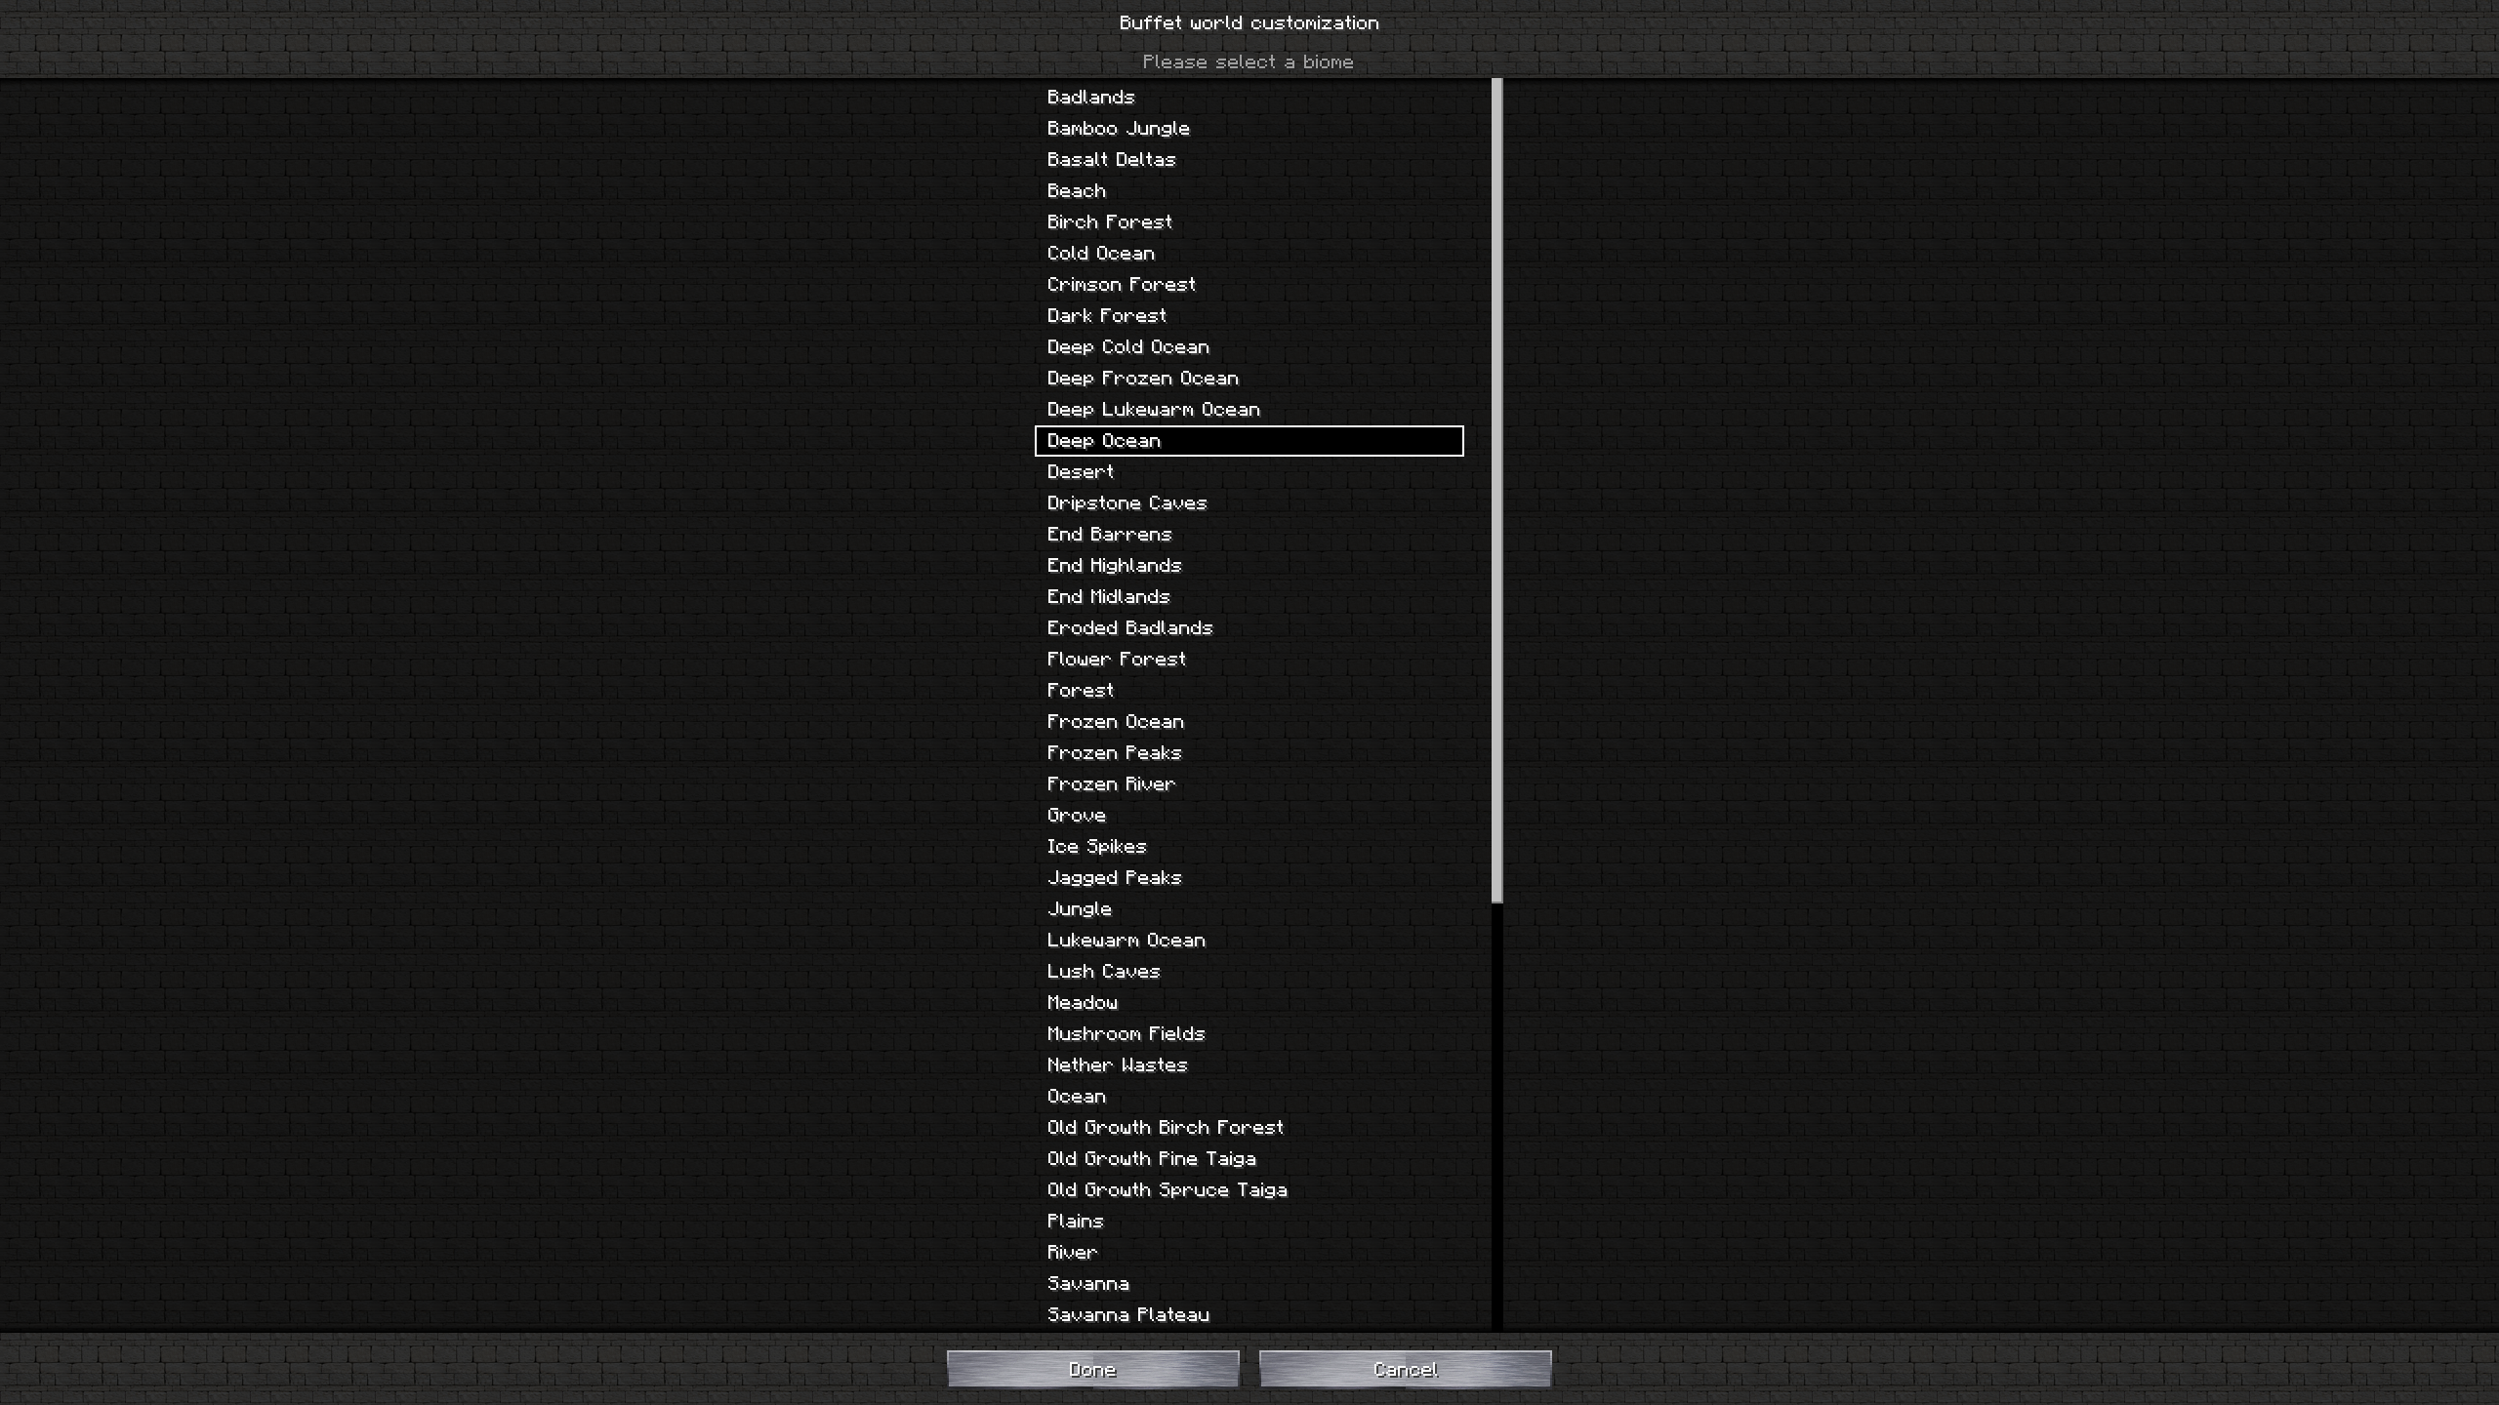Choose Mushroom Fields biome

tap(1249, 1034)
